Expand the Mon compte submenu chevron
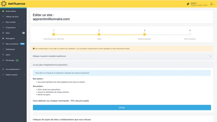217x122 pixels. [x=24, y=22]
